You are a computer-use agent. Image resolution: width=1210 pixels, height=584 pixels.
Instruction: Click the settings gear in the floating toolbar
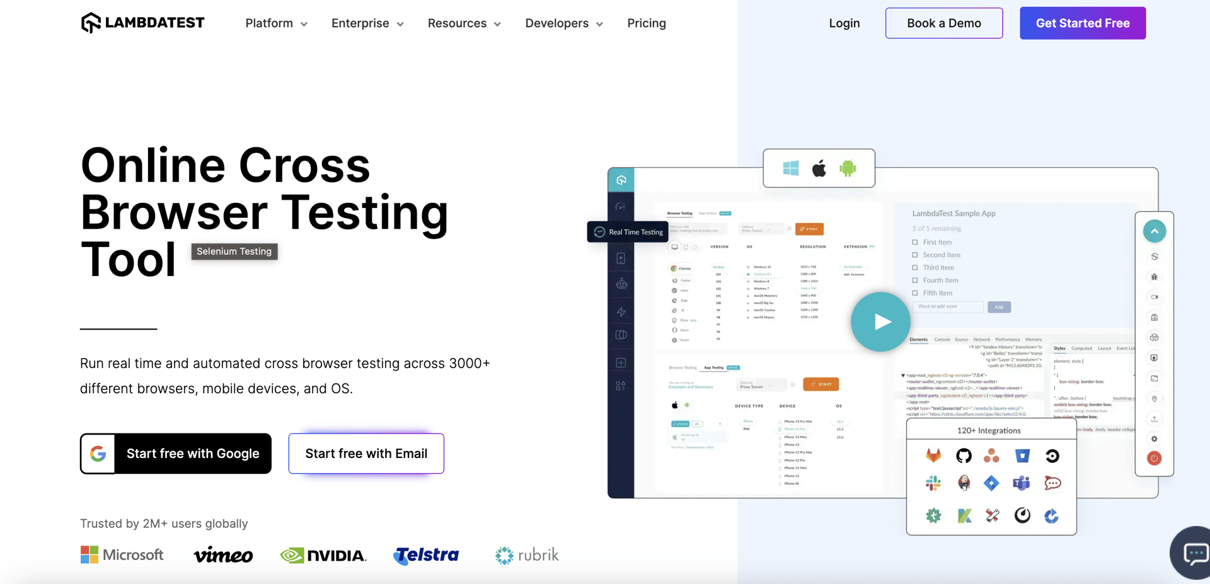pyautogui.click(x=1155, y=438)
